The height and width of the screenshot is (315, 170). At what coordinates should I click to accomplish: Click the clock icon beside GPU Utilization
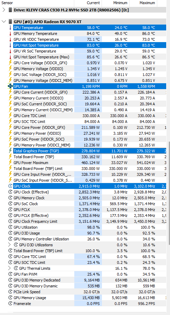[x=10, y=227]
